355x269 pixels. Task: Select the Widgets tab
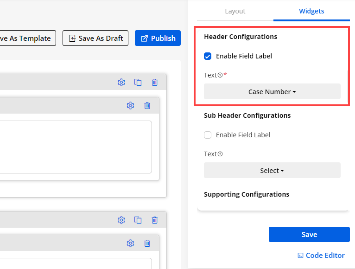(311, 11)
